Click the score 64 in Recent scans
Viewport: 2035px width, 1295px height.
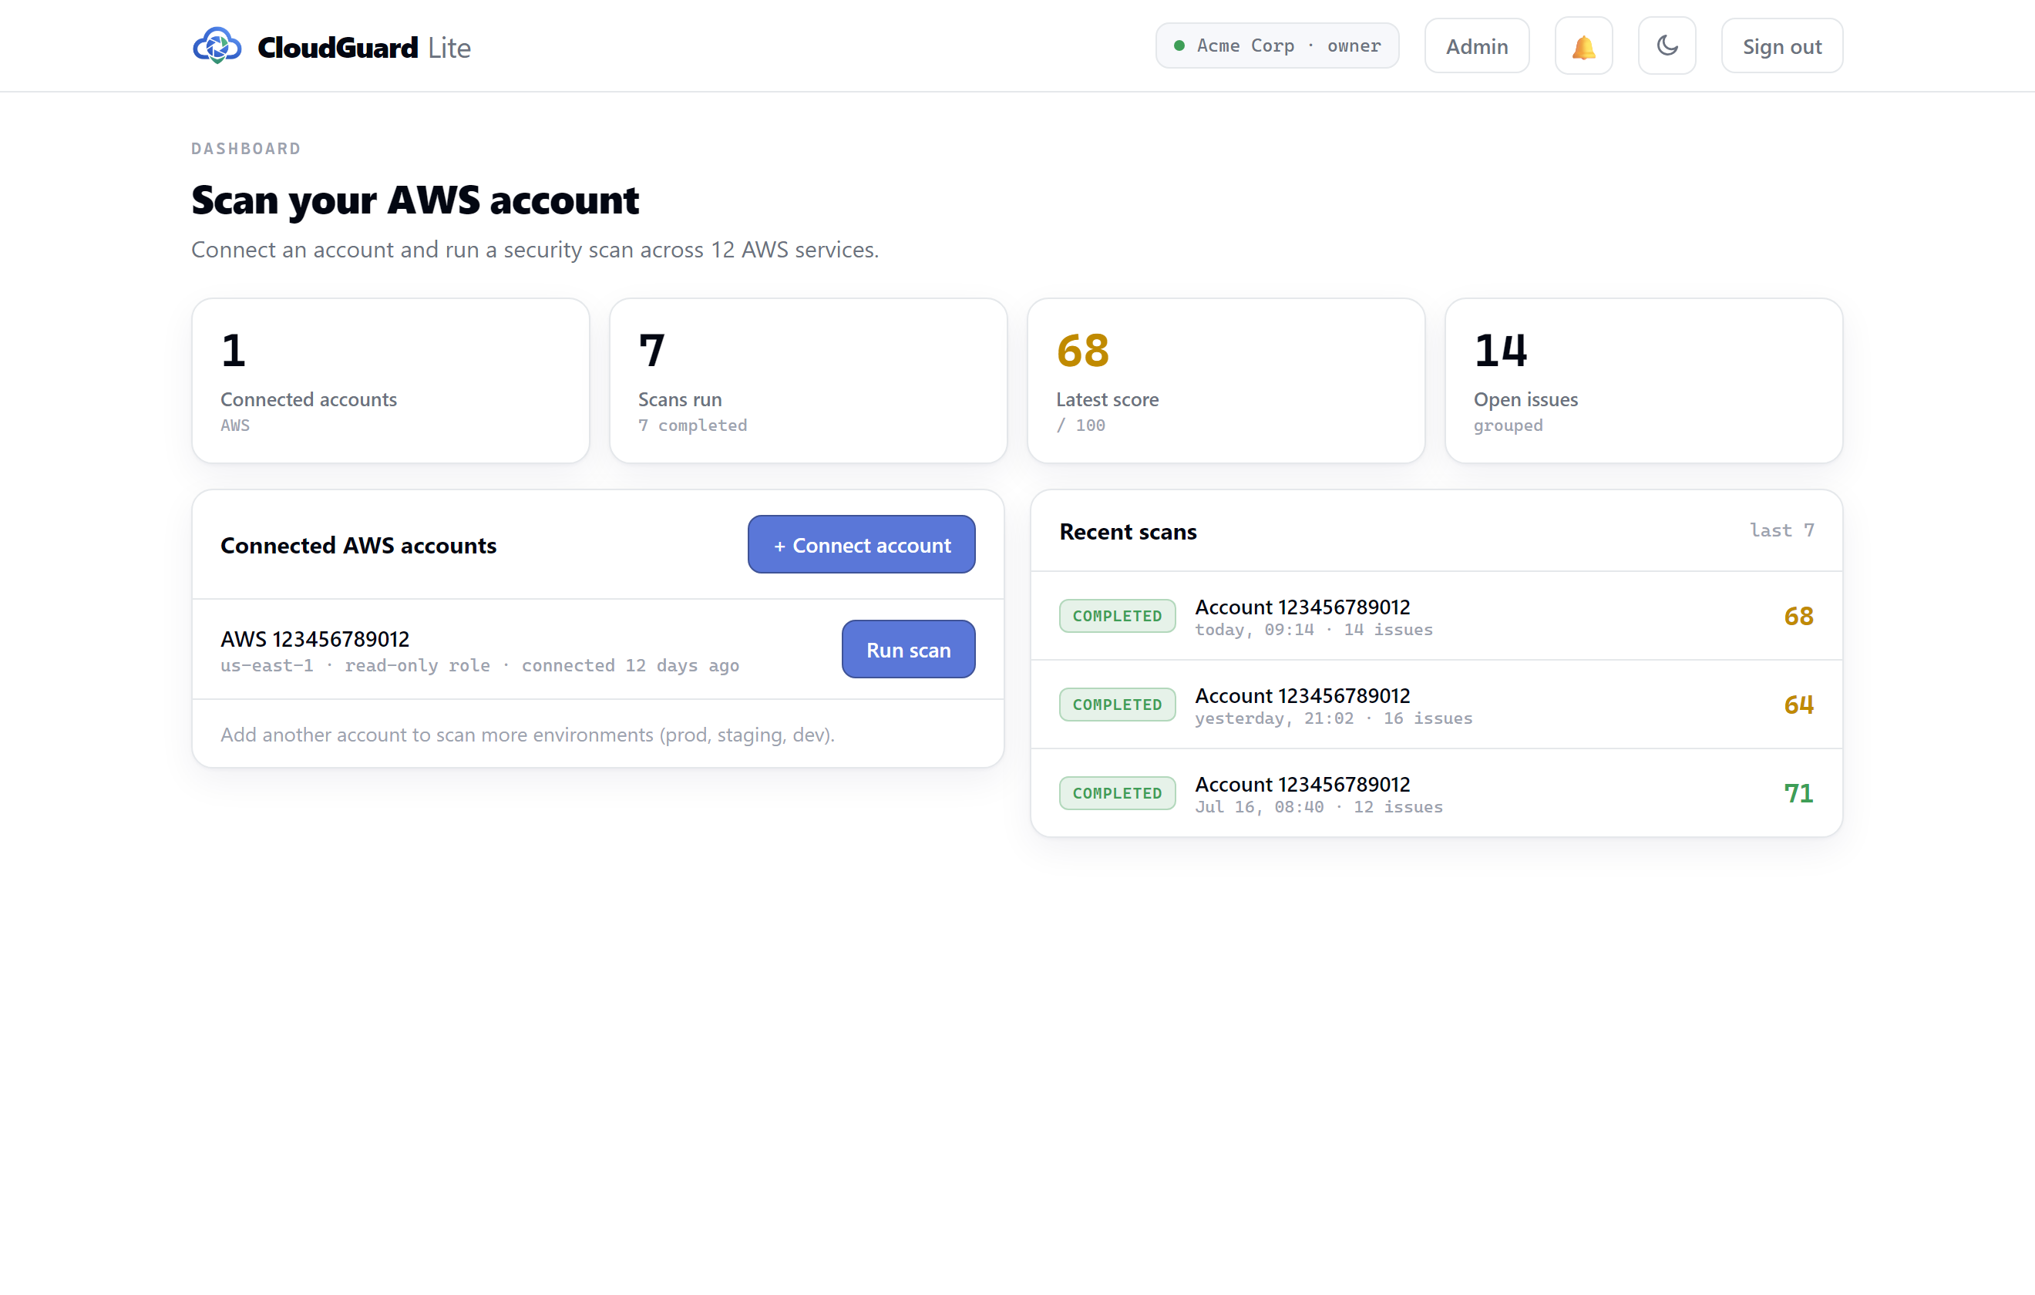click(1798, 705)
